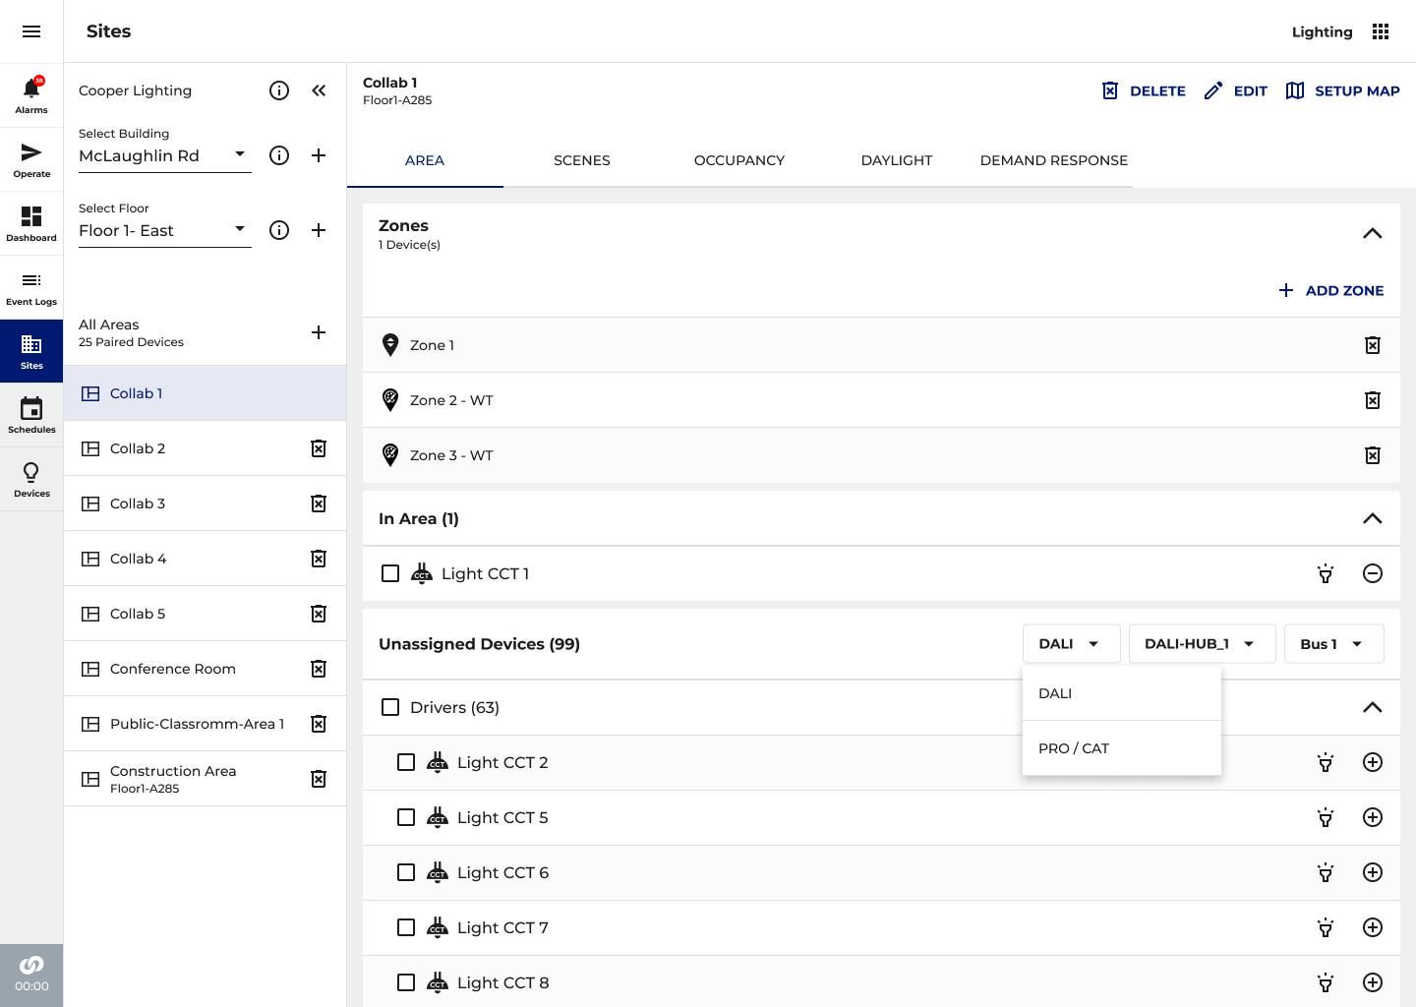The image size is (1416, 1007).
Task: Open the apps grid next to Lighting
Action: tap(1381, 31)
